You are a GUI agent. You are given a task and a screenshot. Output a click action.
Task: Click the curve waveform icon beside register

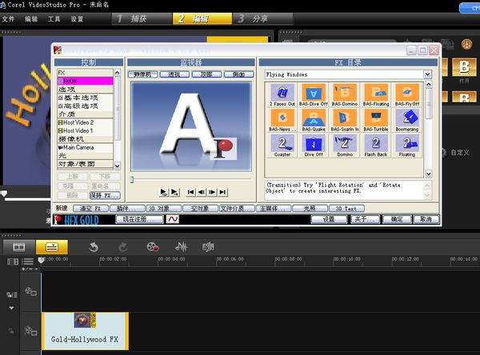pyautogui.click(x=173, y=219)
